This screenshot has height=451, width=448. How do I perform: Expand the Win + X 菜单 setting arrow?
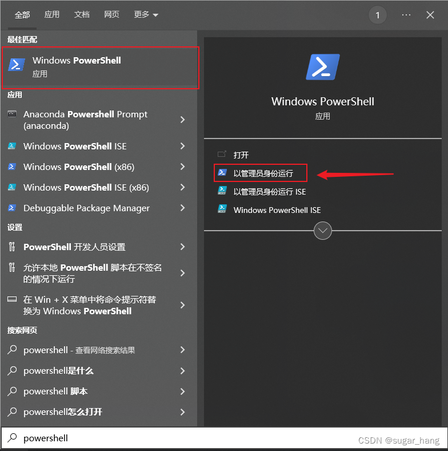tap(182, 305)
